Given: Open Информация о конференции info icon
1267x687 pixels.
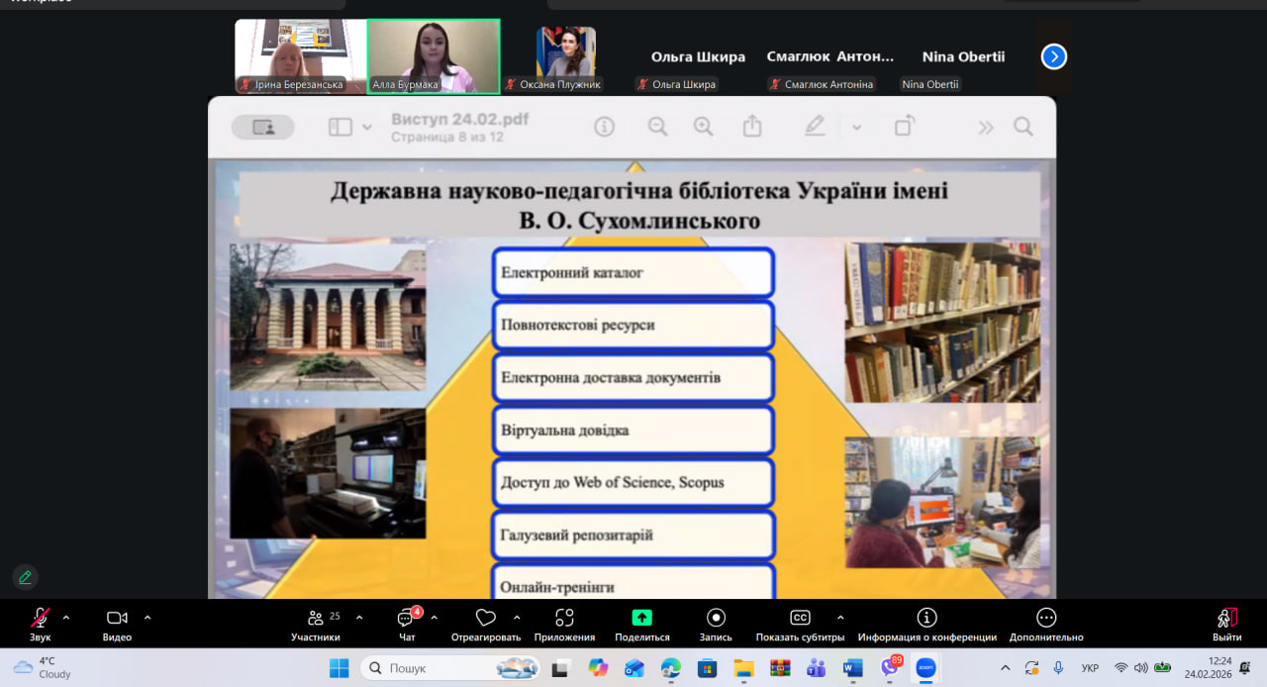Looking at the screenshot, I should 926,619.
